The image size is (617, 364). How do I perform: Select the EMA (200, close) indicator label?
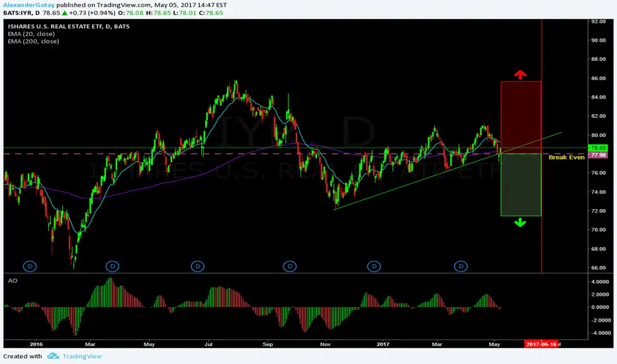tap(34, 41)
